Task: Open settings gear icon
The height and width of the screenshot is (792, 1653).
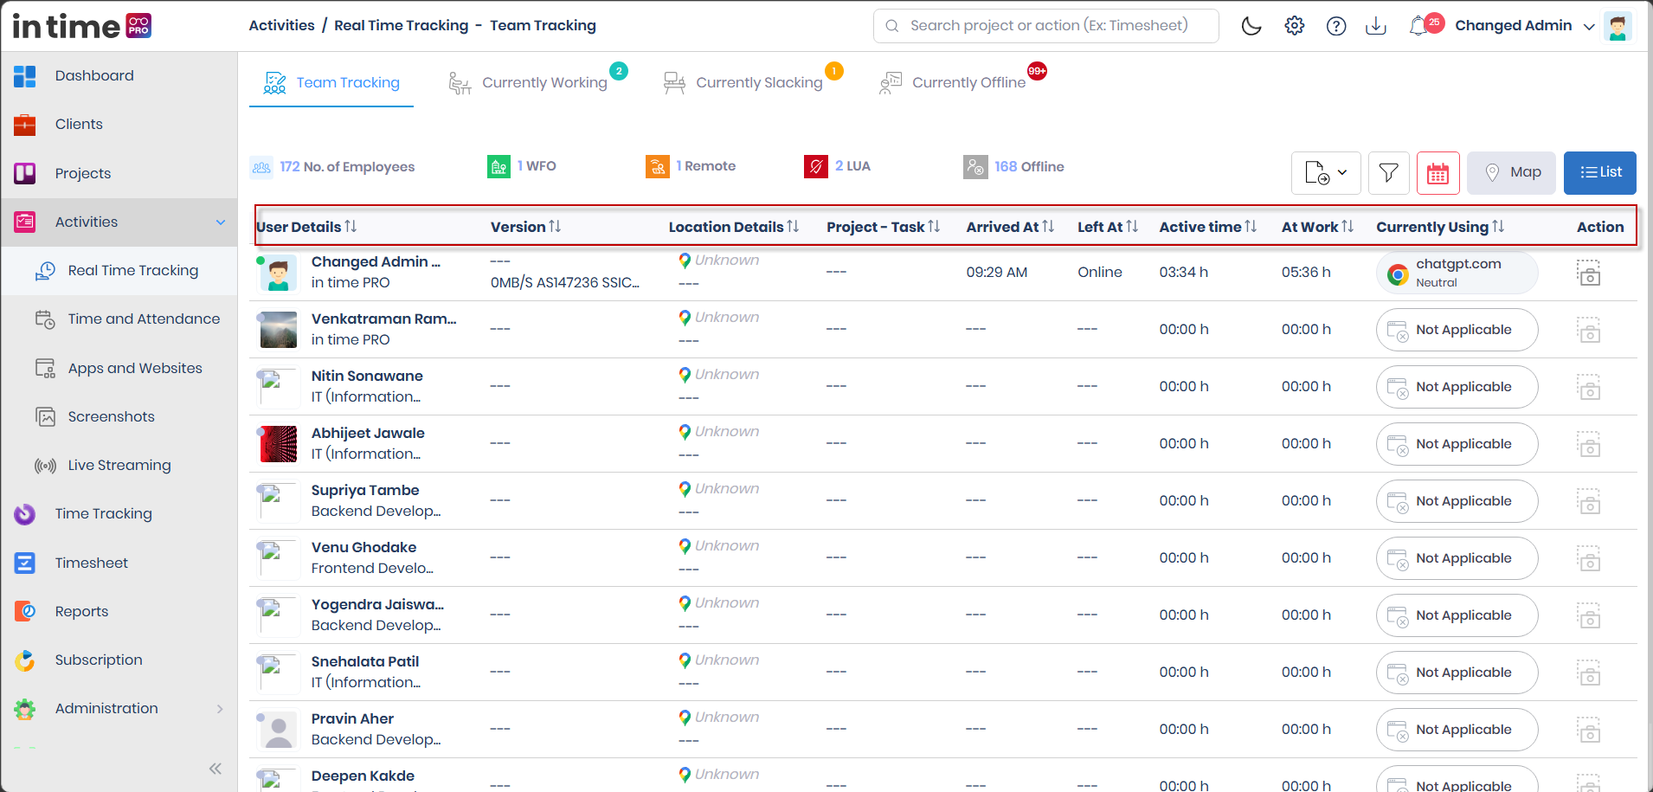Action: pos(1295,26)
